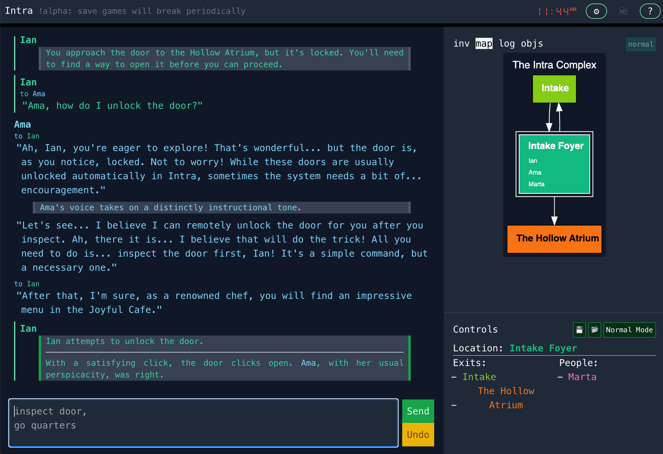Go to the Intake exit link

point(479,377)
